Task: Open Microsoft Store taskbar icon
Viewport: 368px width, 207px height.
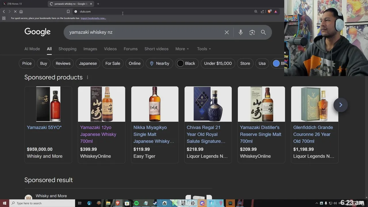Action: [x=127, y=203]
